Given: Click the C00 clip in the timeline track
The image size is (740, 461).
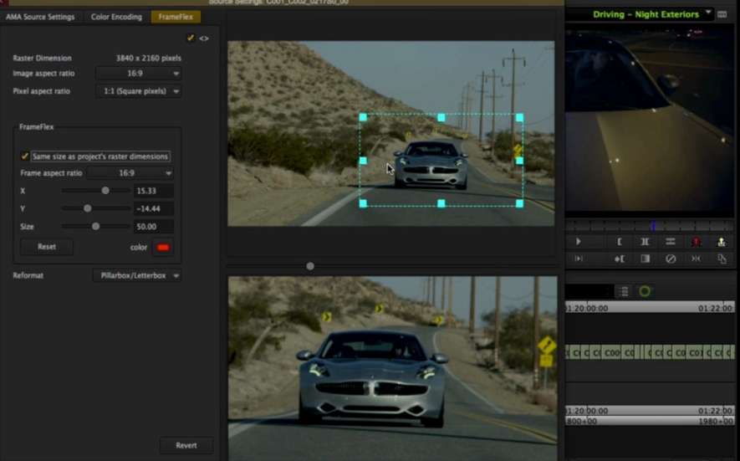Looking at the screenshot, I should click(612, 352).
